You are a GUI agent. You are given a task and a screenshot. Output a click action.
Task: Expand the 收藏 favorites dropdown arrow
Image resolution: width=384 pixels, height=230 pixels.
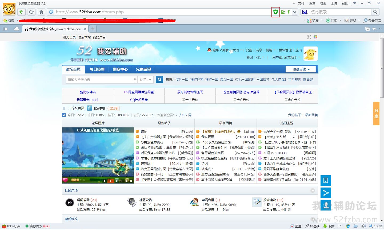17,20
